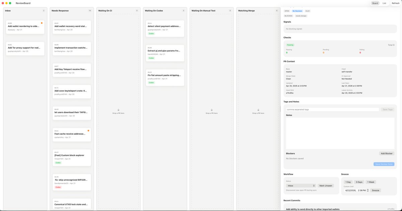Click the comma separated tags input field
Viewport: 402px width, 211px height.
point(332,109)
